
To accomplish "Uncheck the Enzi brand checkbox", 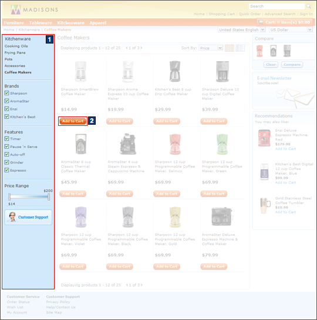I will 6,109.
